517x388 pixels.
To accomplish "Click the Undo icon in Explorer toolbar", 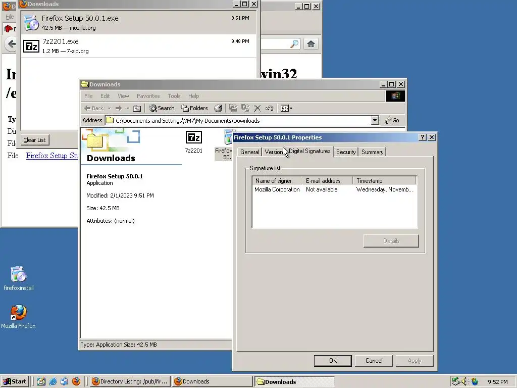I will pyautogui.click(x=269, y=108).
